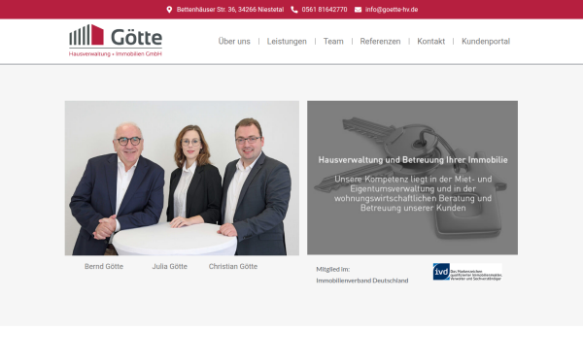Open the Leistungen menu item
The height and width of the screenshot is (364, 583).
coord(287,41)
